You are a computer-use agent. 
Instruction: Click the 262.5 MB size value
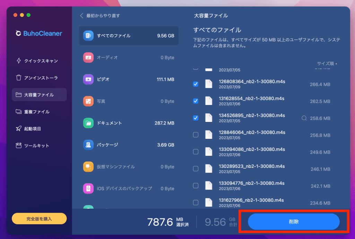point(320,101)
